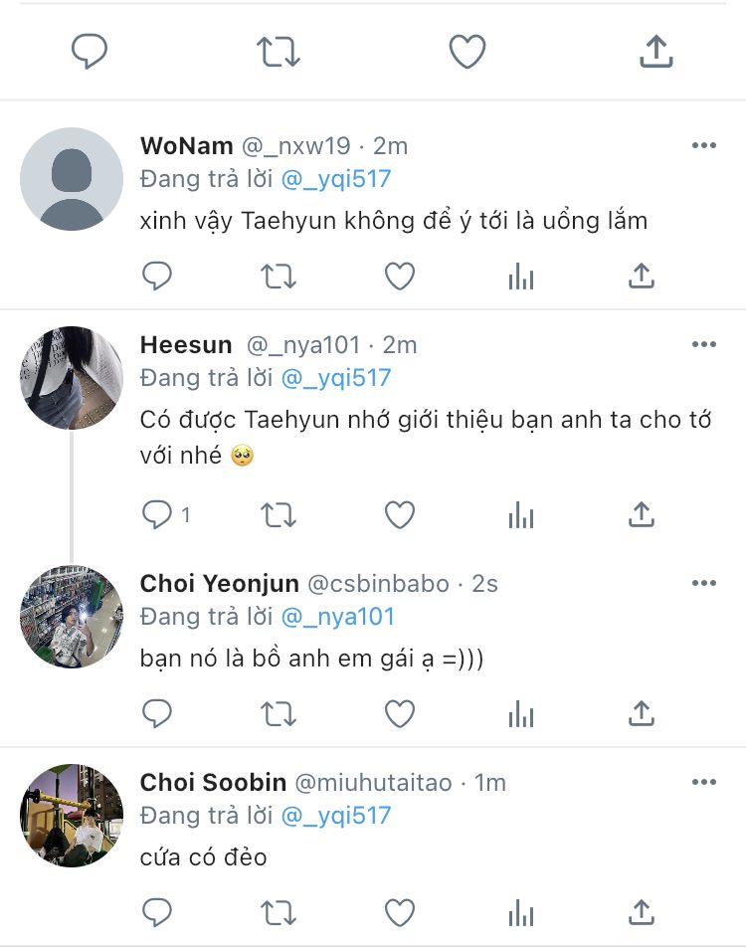View analytics for Choi Soobin's reply
This screenshot has width=746, height=947.
(521, 912)
